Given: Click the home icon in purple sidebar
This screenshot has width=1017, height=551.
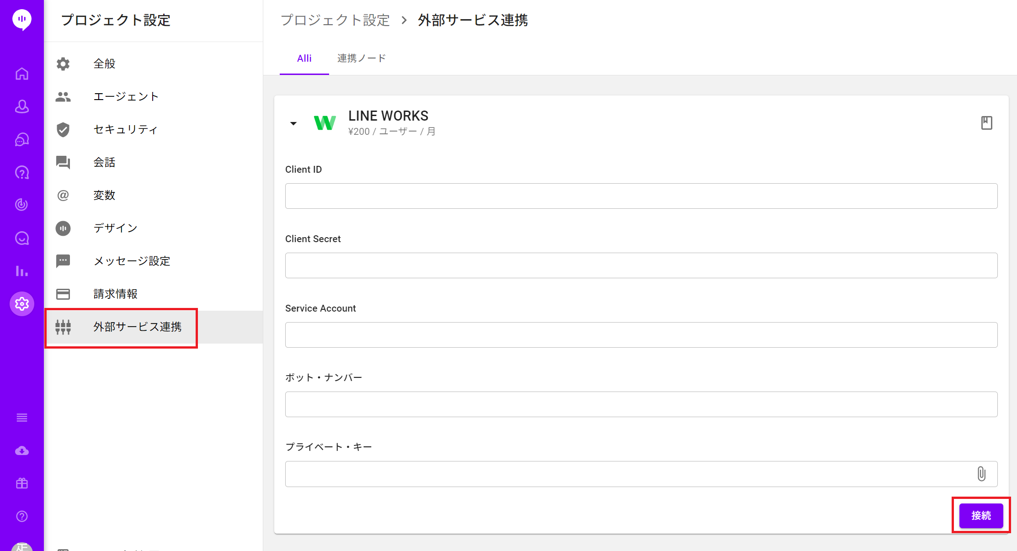Looking at the screenshot, I should pyautogui.click(x=22, y=74).
